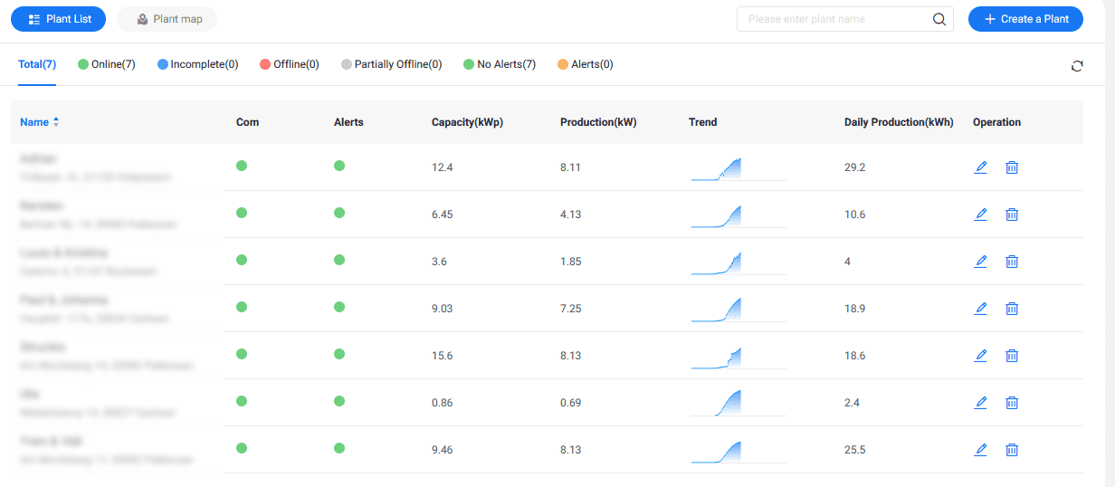The width and height of the screenshot is (1115, 487).
Task: Click the Production(kW) column header
Action: [598, 122]
